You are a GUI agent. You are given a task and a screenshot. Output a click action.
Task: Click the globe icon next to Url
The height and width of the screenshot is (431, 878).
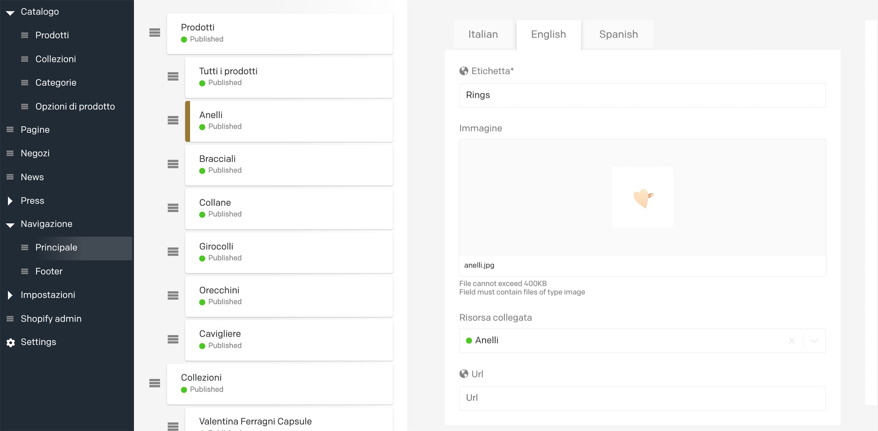pos(464,374)
